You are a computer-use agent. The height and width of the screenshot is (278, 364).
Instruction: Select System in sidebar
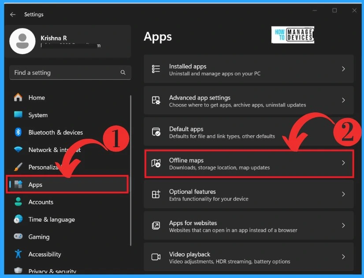(68, 115)
